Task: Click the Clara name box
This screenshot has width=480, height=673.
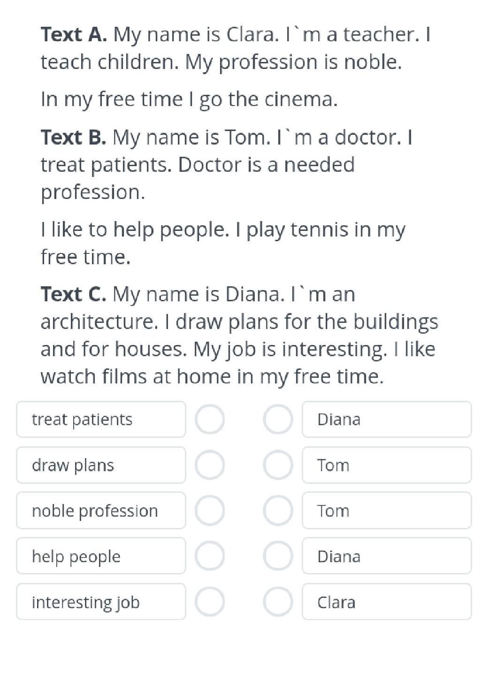Action: coord(387,602)
